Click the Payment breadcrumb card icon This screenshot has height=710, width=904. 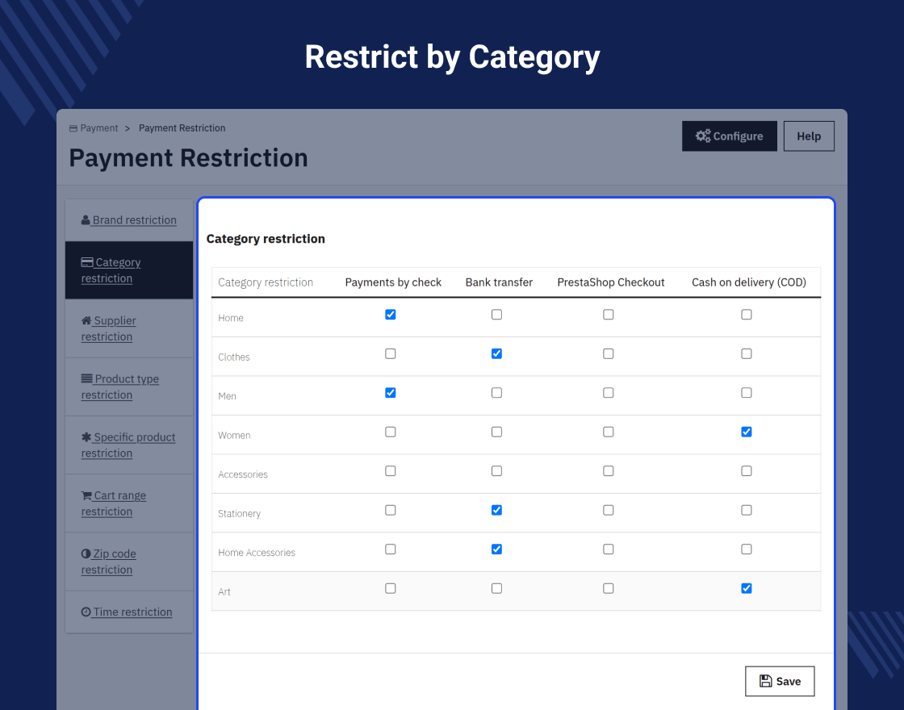(73, 128)
